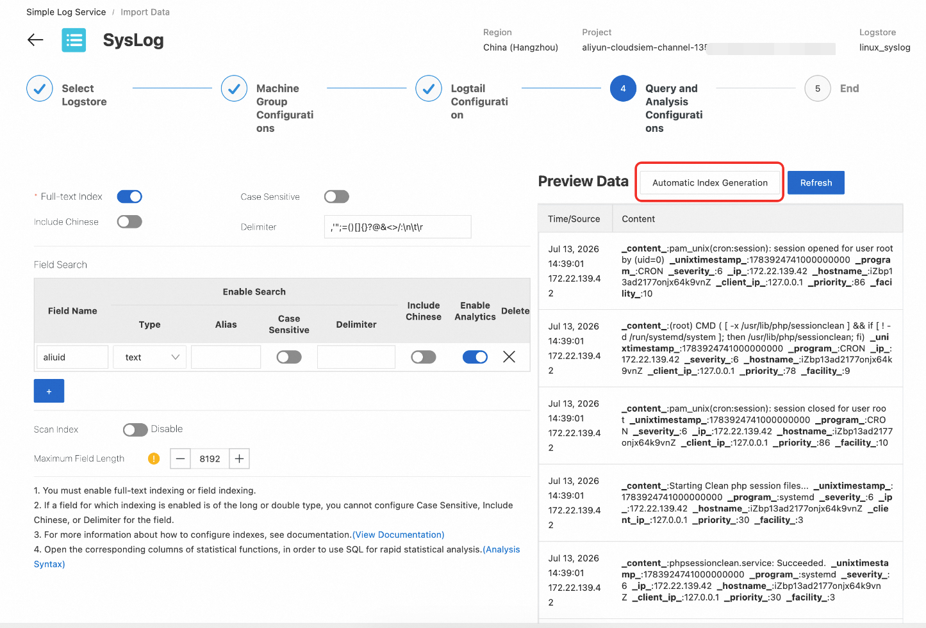Click the Automatic Index Generation button
The width and height of the screenshot is (926, 628).
pos(710,182)
